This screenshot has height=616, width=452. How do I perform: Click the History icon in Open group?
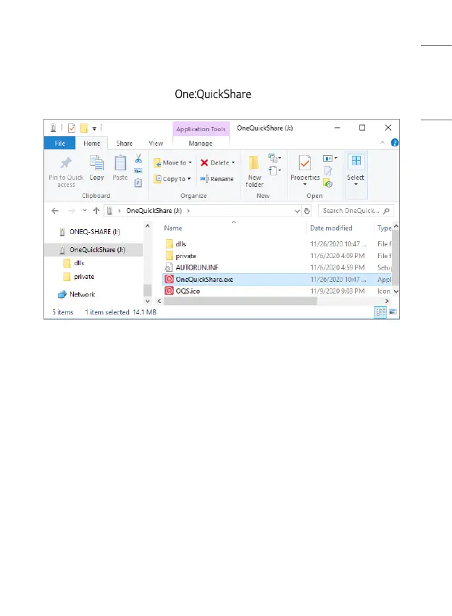pos(328,183)
